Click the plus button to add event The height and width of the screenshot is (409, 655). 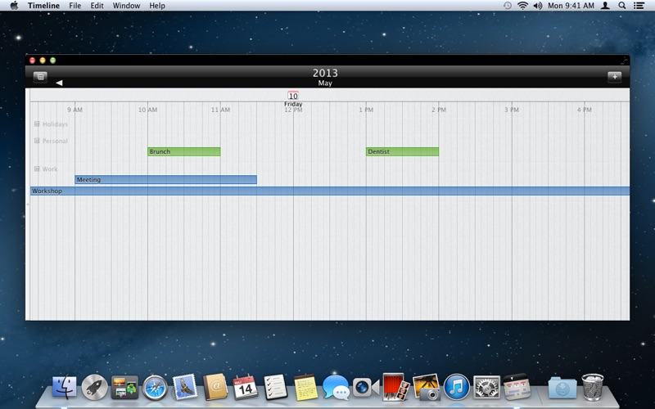(x=614, y=77)
